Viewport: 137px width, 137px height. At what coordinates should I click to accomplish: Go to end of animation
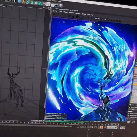click(x=96, y=127)
